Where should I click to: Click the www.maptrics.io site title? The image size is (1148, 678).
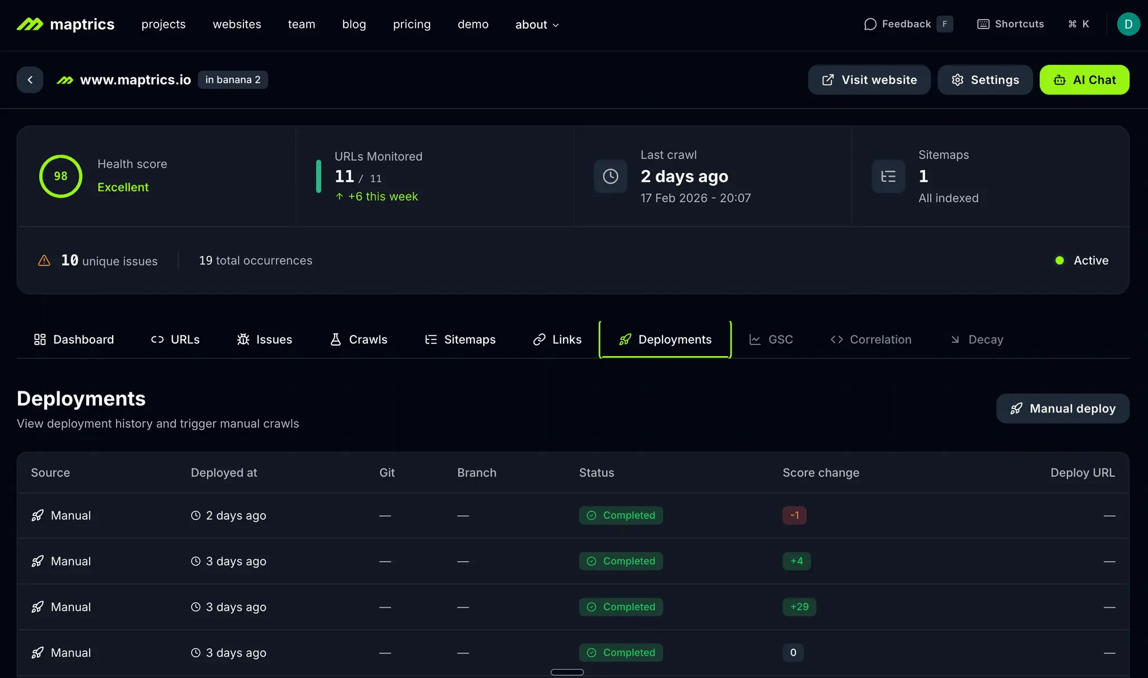click(136, 80)
